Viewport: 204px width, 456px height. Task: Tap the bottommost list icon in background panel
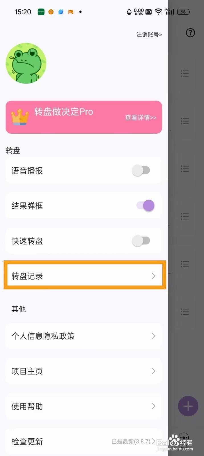pyautogui.click(x=185, y=311)
